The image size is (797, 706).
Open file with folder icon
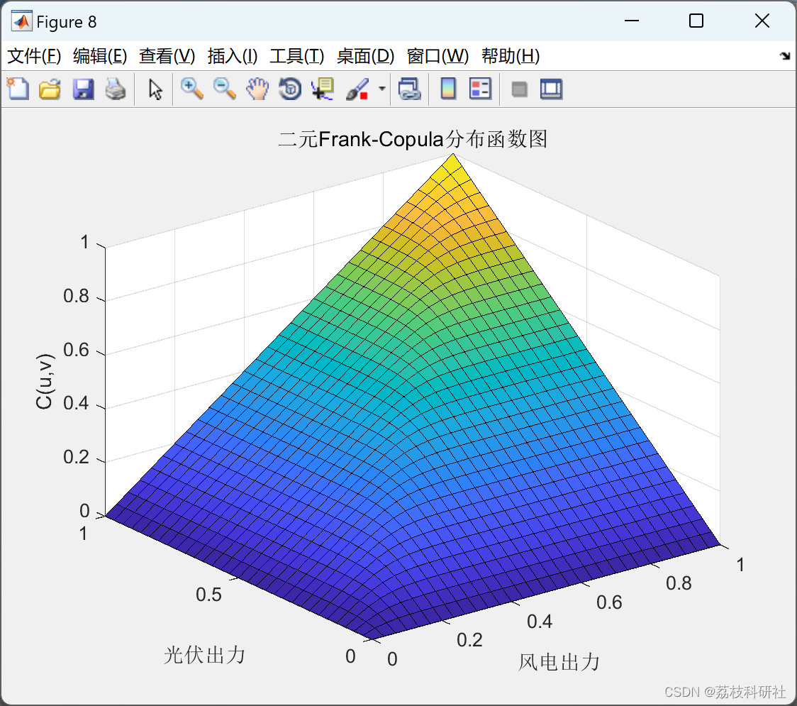[x=50, y=89]
